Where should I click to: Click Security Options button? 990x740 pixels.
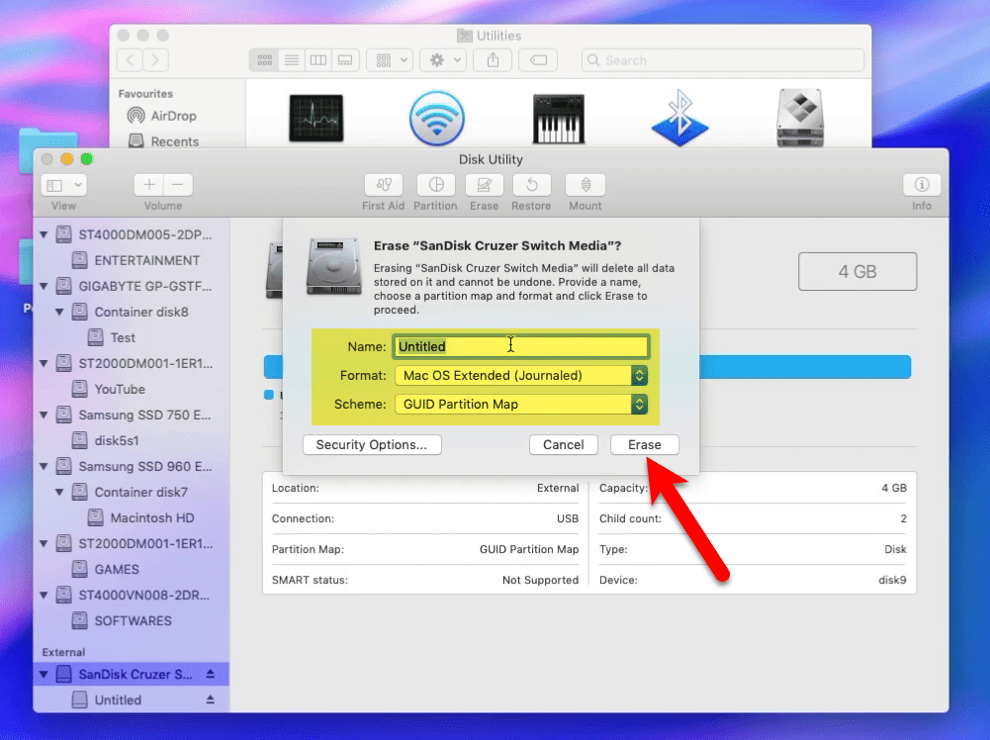click(x=372, y=444)
